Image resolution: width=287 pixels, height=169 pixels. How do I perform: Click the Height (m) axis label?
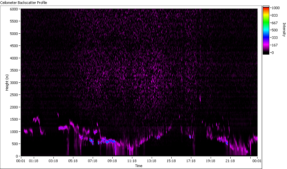pos(7,82)
